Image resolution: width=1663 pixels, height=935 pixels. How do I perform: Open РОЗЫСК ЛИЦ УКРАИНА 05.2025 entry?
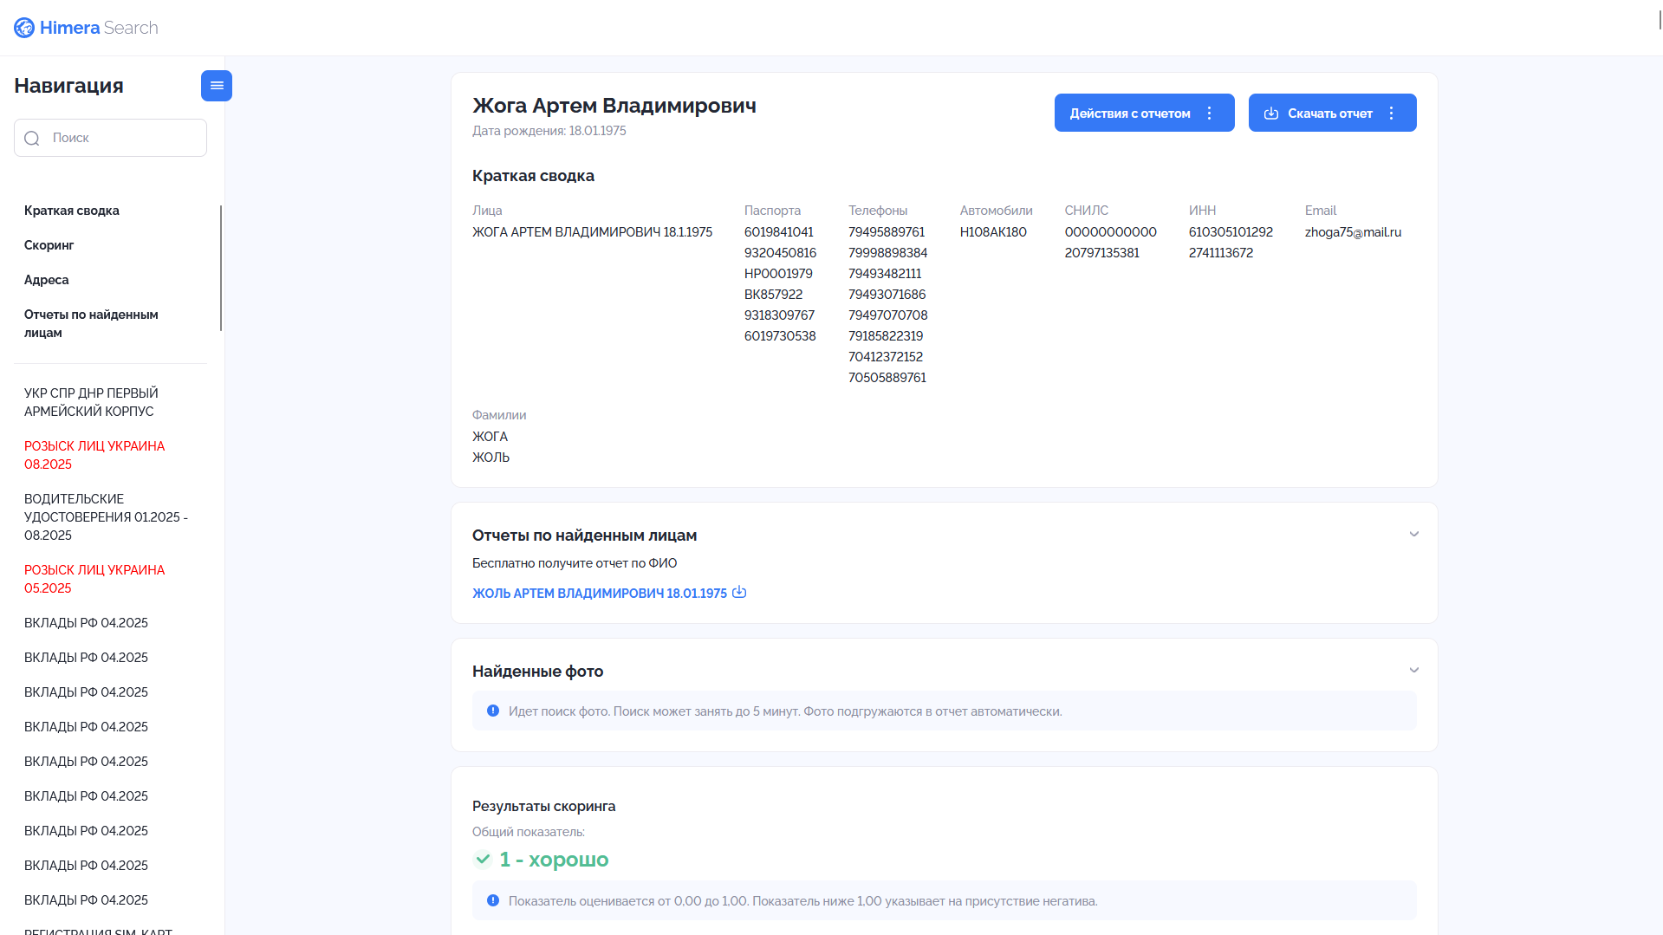tap(94, 579)
